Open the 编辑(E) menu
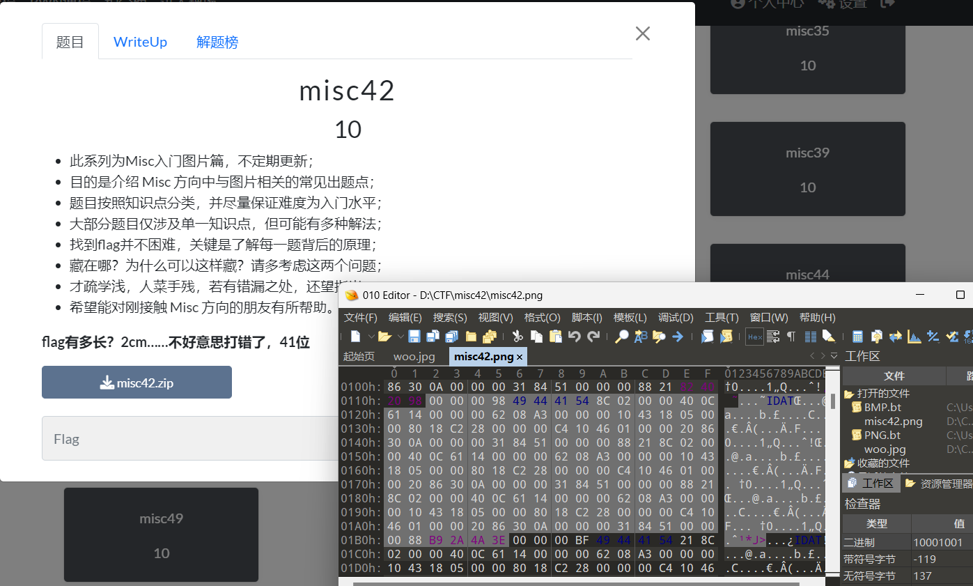The height and width of the screenshot is (586, 973). click(405, 317)
